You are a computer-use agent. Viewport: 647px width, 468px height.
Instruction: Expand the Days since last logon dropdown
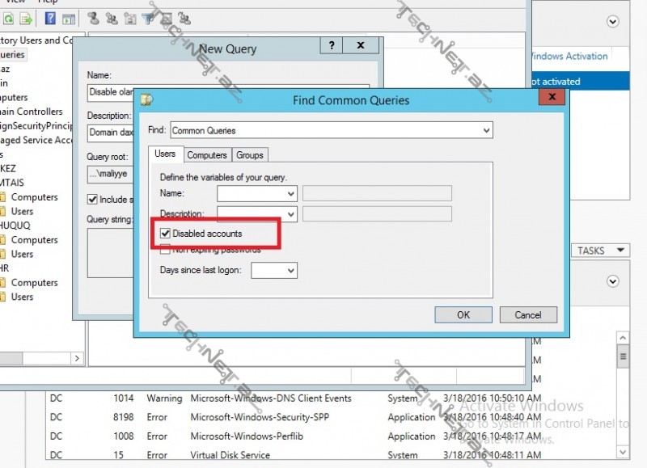coord(290,270)
